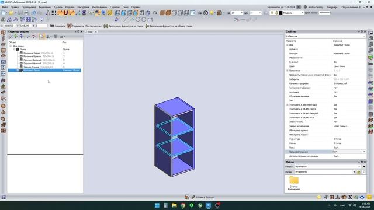
Task: Expand the Положение property group
Action: coord(288,71)
